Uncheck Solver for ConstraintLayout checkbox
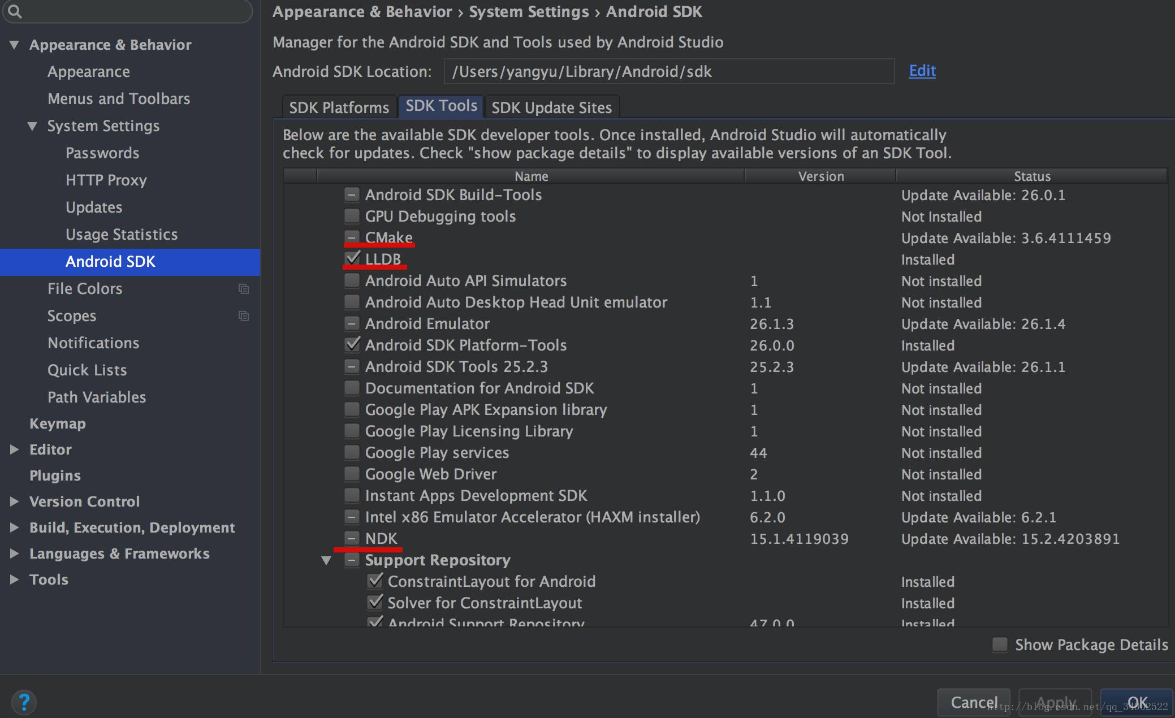The height and width of the screenshot is (718, 1175). (374, 603)
